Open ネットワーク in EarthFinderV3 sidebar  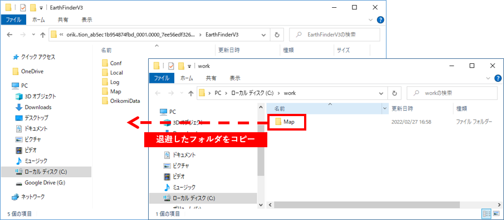pos(28,197)
